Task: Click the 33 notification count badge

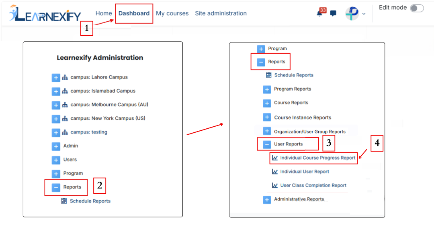Action: point(323,10)
